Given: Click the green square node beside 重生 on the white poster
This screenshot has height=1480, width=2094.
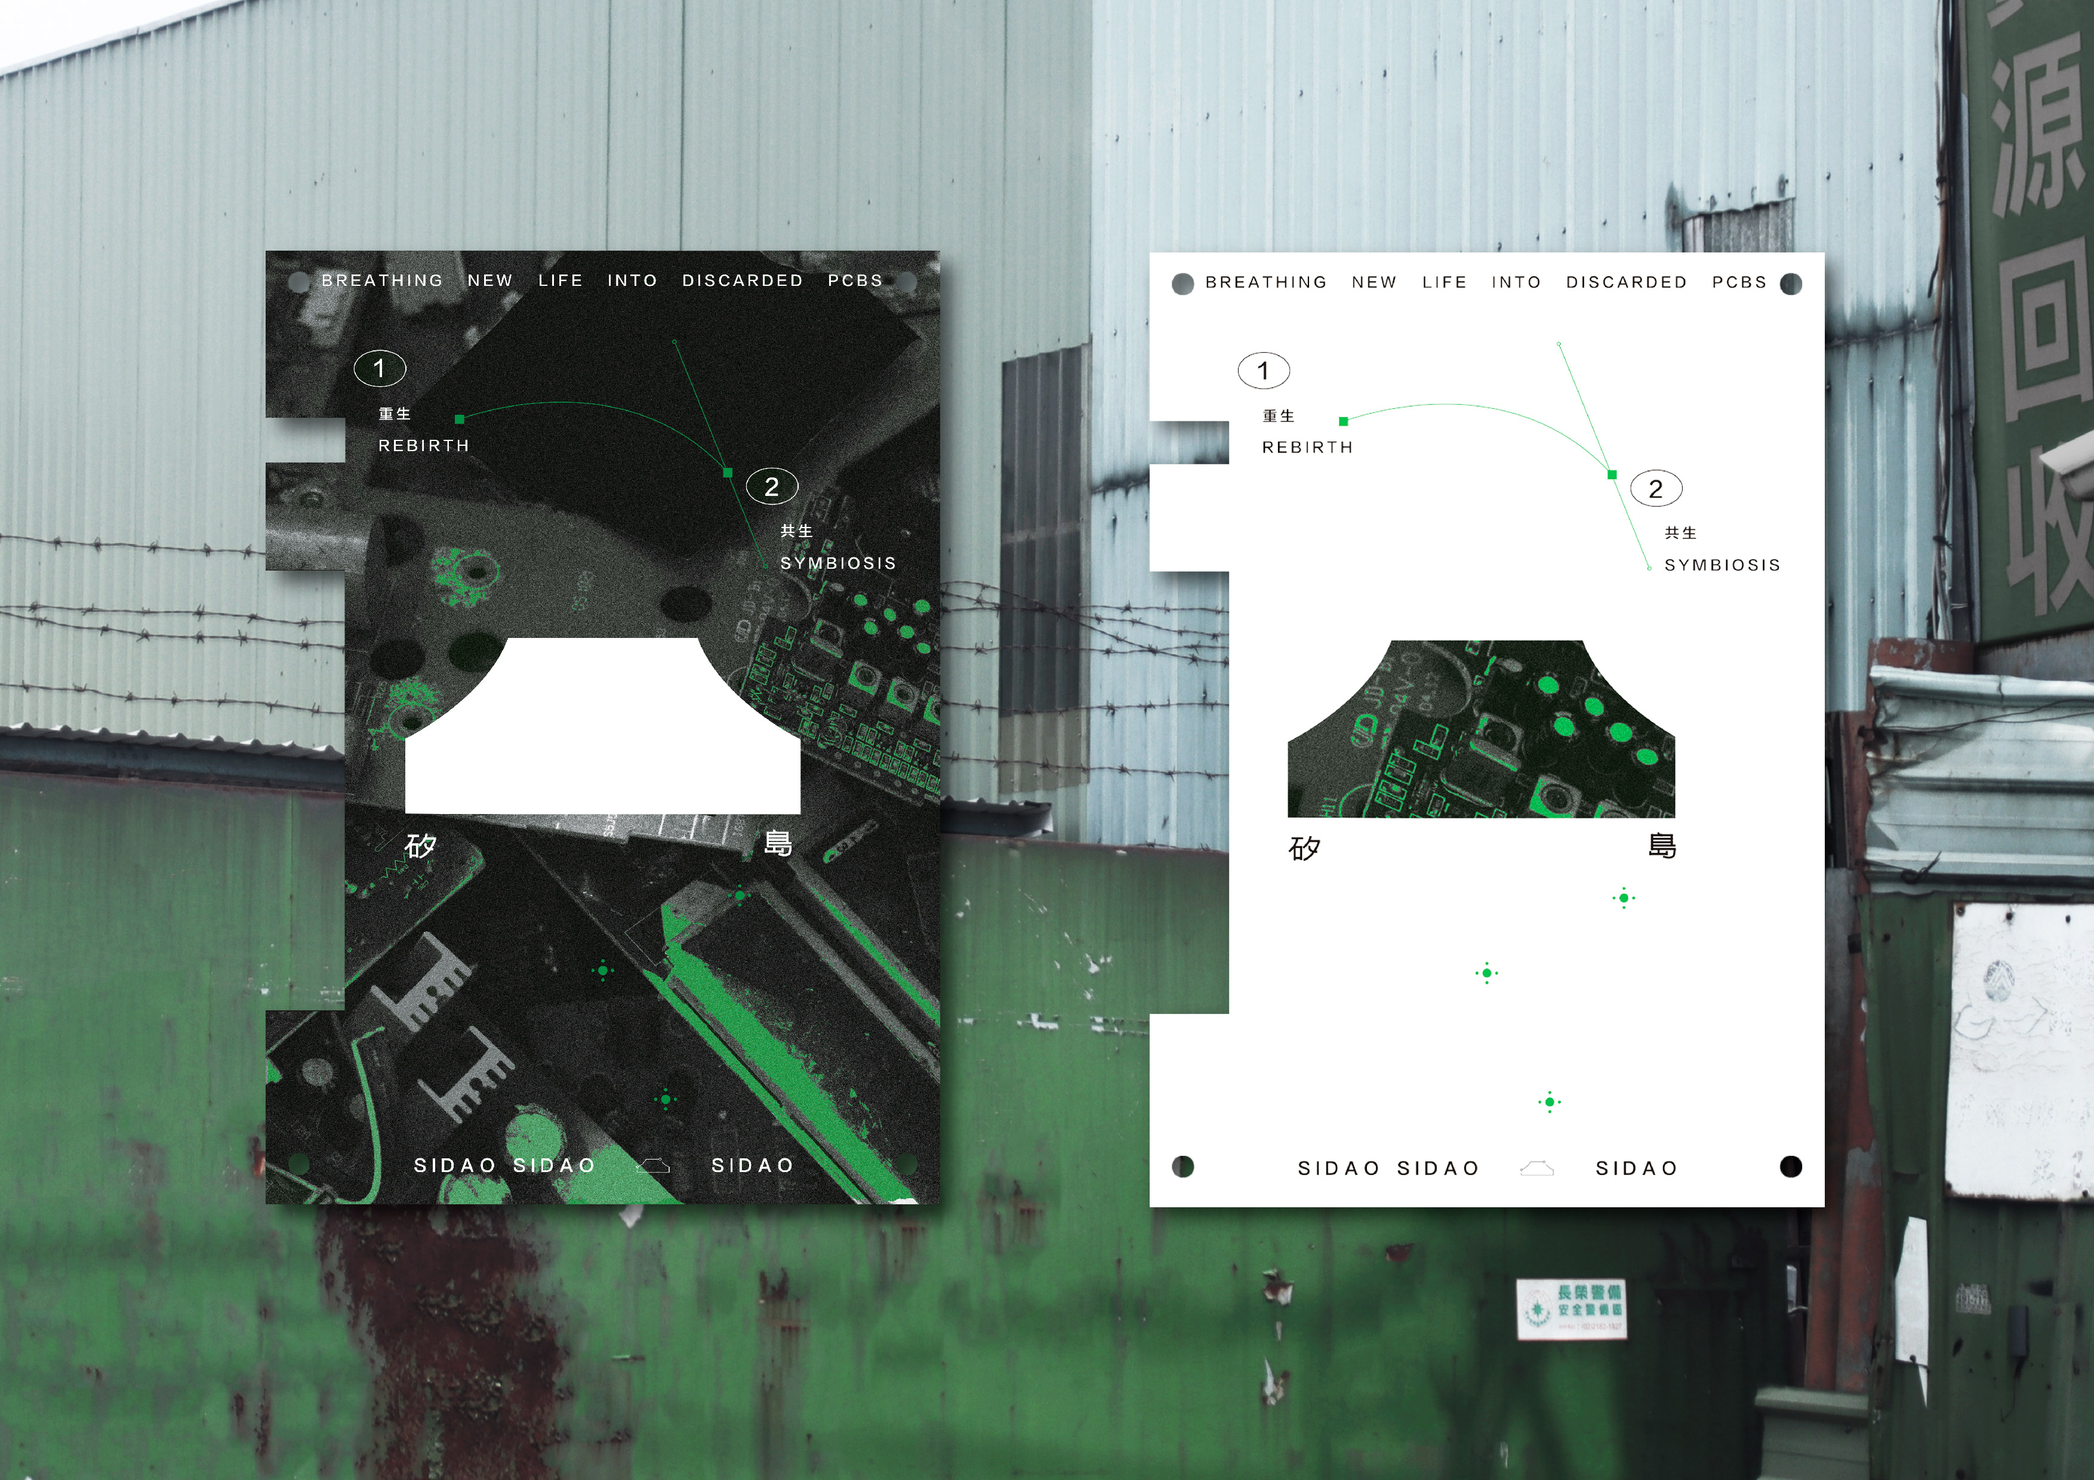Looking at the screenshot, I should point(1344,421).
